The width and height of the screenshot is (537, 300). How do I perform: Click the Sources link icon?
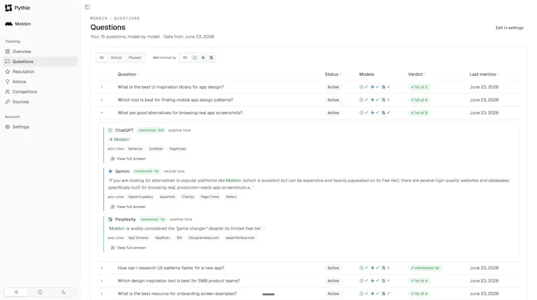(x=7, y=102)
